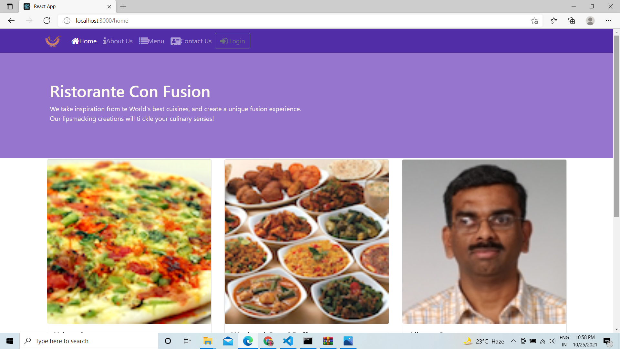Screen dimensions: 620x349
Task: Open tab actions menu icon
Action: 10,6
